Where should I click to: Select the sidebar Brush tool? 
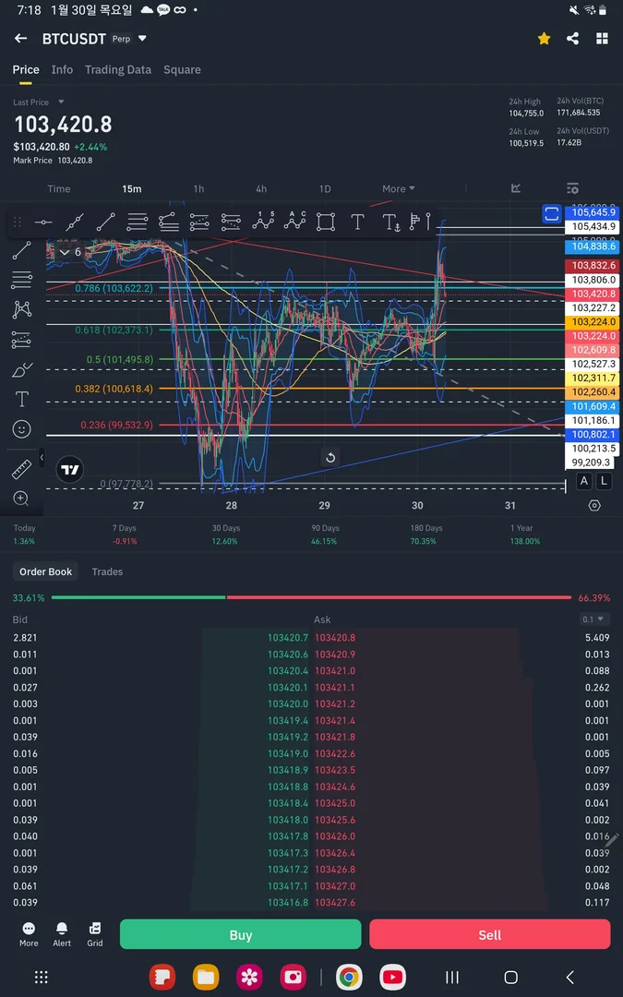[21, 369]
